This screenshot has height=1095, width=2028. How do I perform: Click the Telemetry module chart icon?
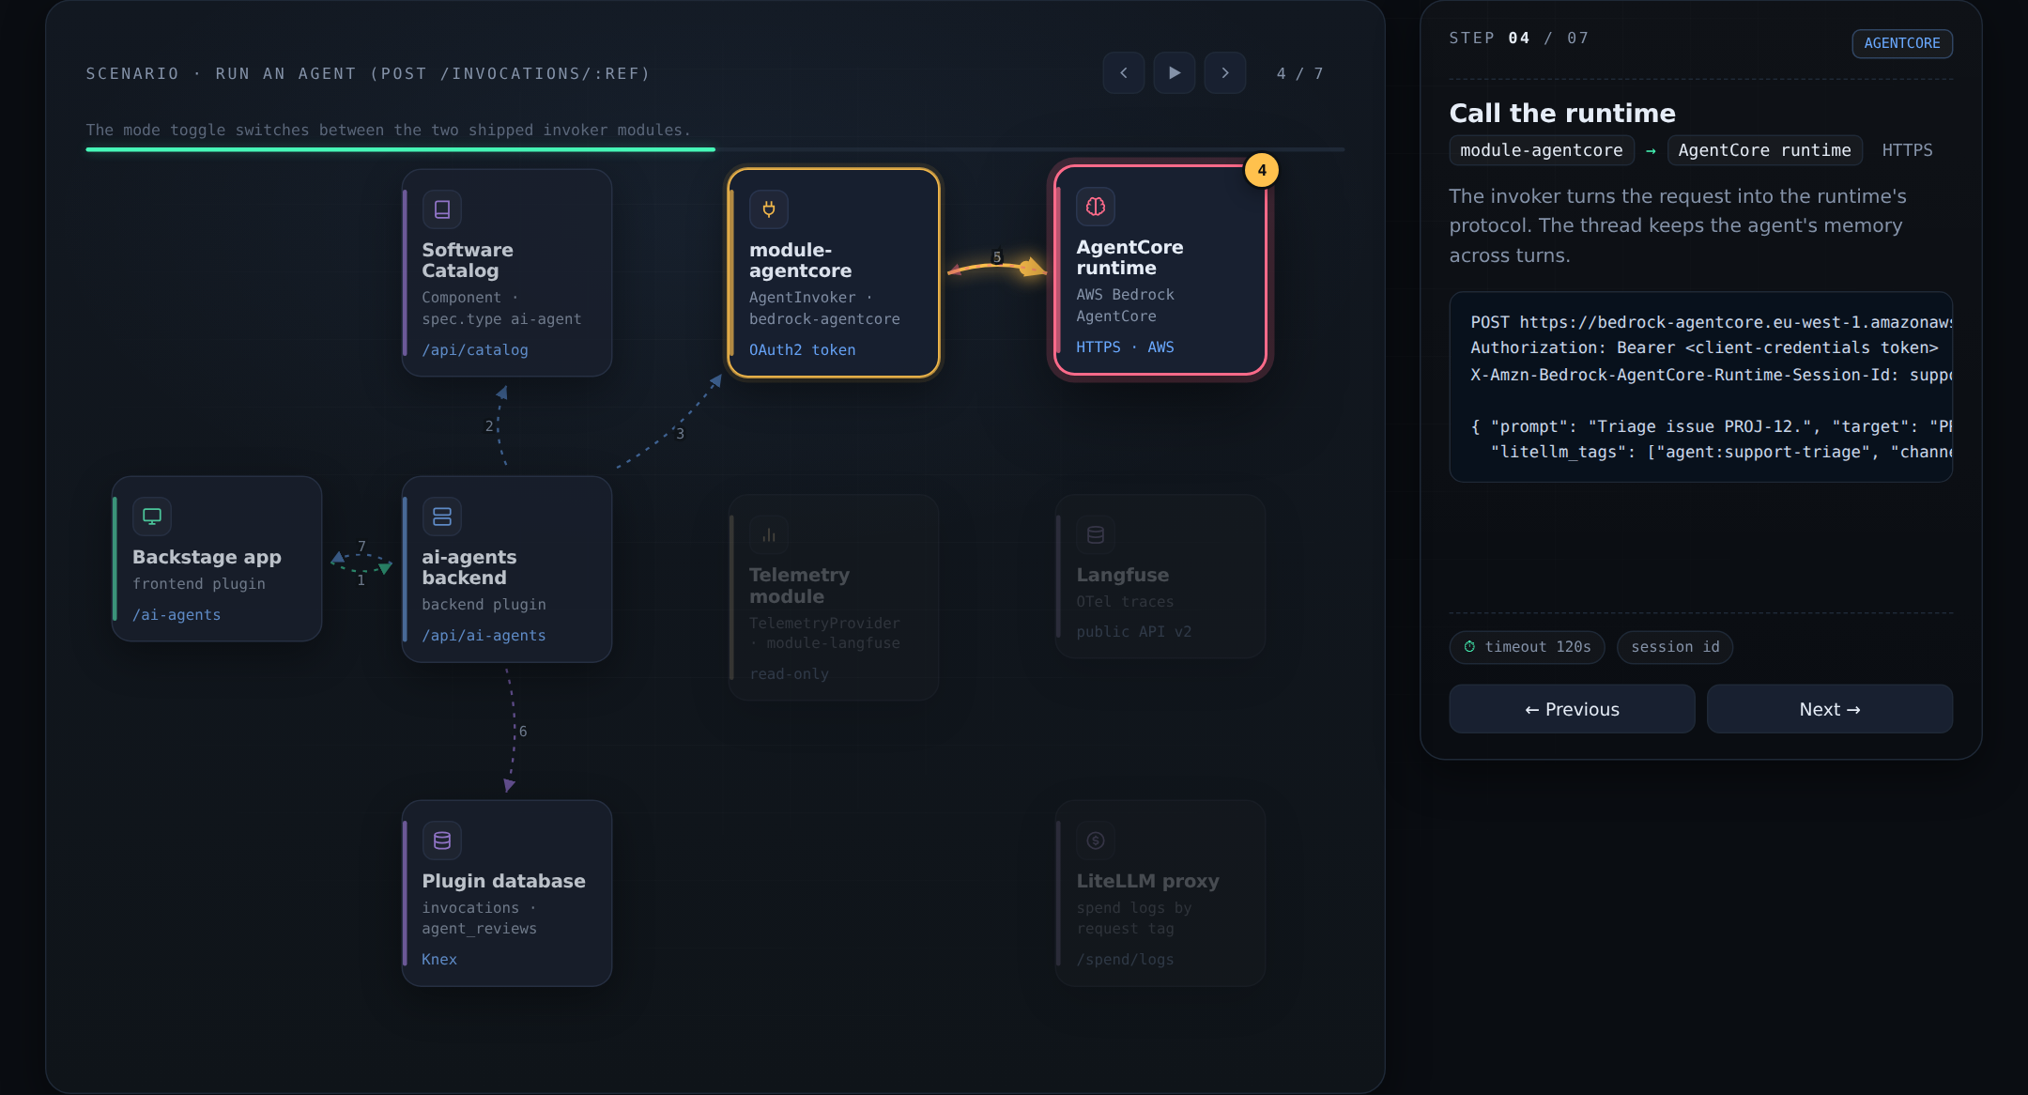tap(768, 534)
